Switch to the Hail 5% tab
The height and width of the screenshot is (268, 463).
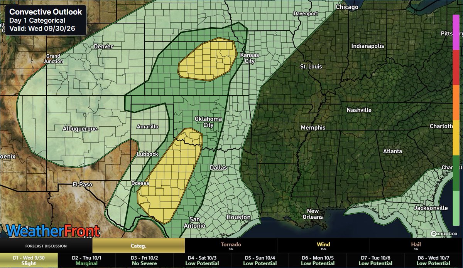416,246
